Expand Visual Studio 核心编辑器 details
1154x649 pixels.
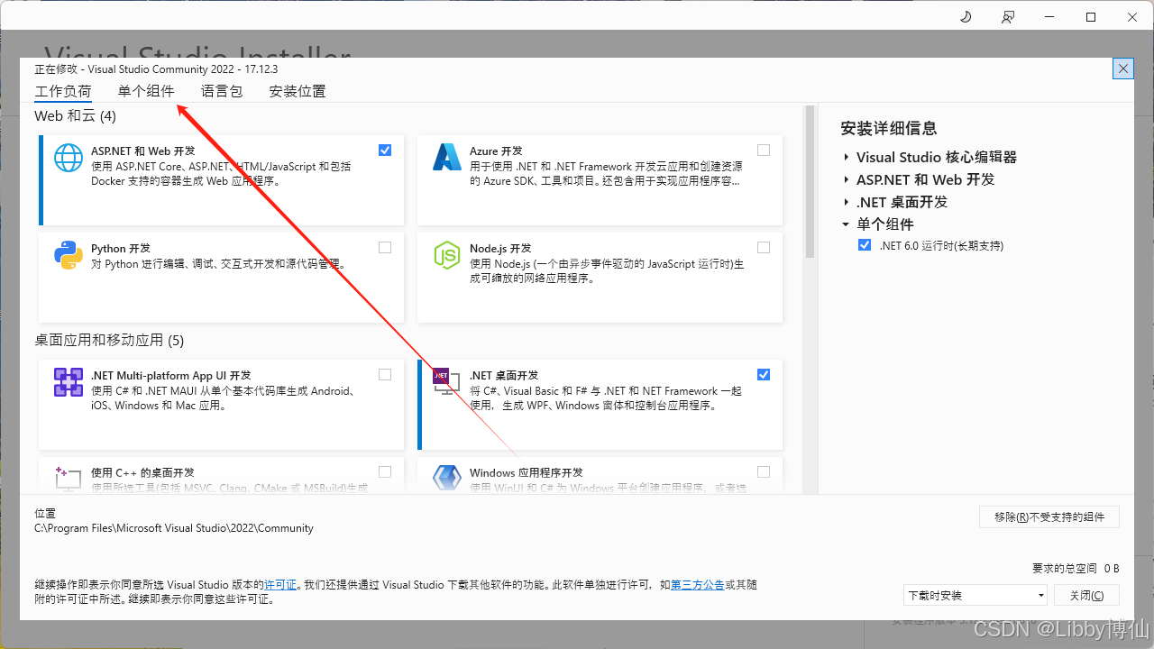point(847,157)
